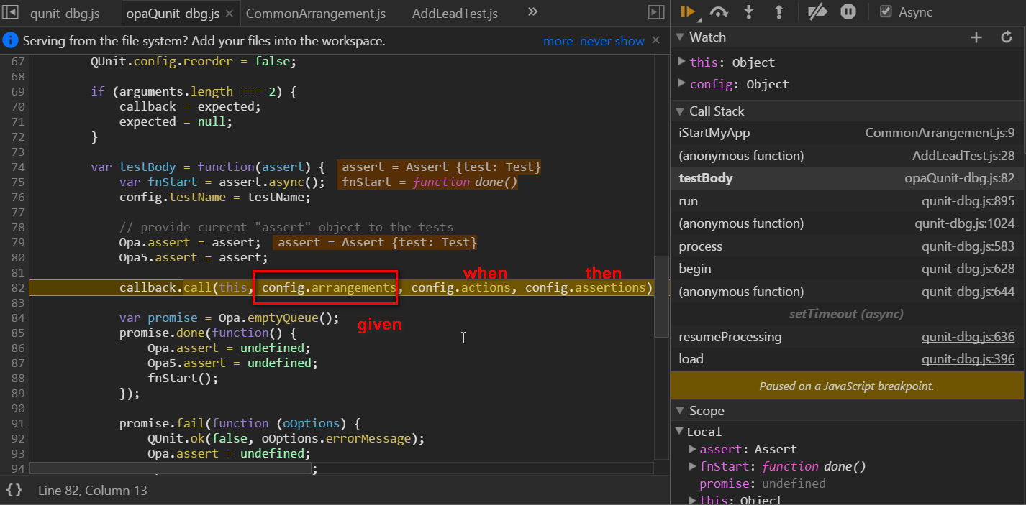Pretty print the source with braces icon

point(14,490)
